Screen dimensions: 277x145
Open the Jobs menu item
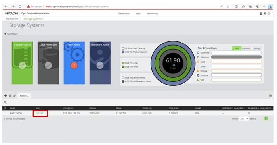click(x=138, y=14)
